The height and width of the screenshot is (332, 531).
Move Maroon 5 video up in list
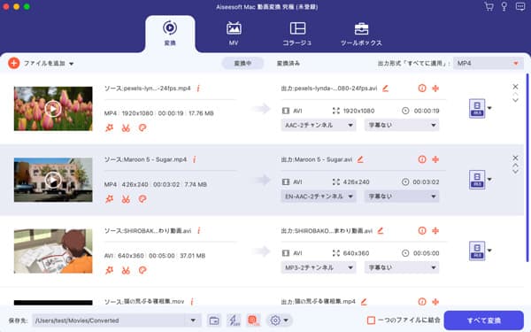point(515,166)
